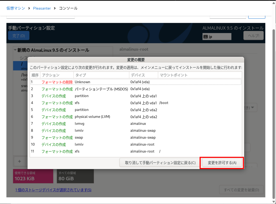Viewport: 276px width, 204px height.
Task: Click 変更を許可する(A) button
Action: pyautogui.click(x=222, y=163)
